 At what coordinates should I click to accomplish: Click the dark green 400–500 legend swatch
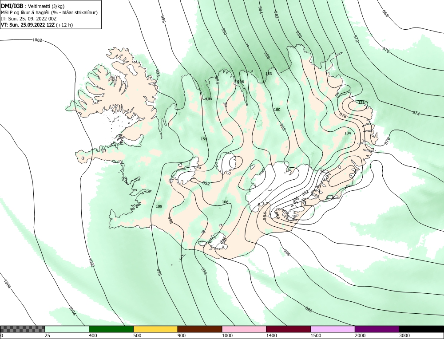point(111,329)
